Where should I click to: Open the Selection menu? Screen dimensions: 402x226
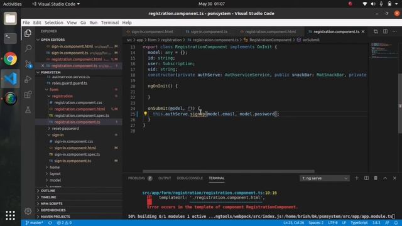point(54,23)
